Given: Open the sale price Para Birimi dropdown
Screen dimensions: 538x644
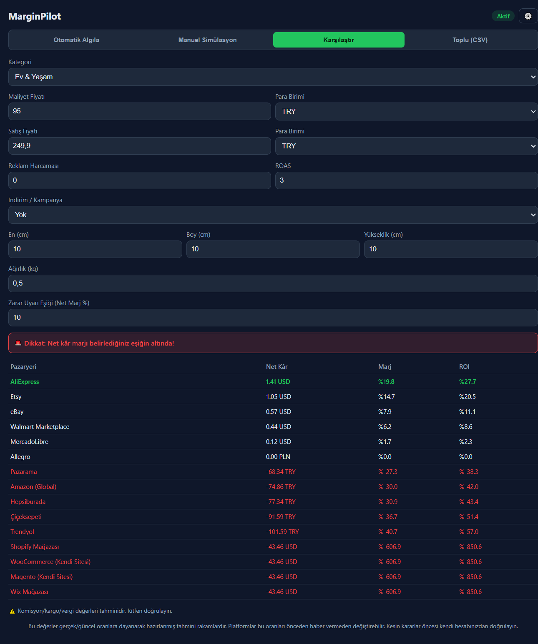Looking at the screenshot, I should coord(407,146).
